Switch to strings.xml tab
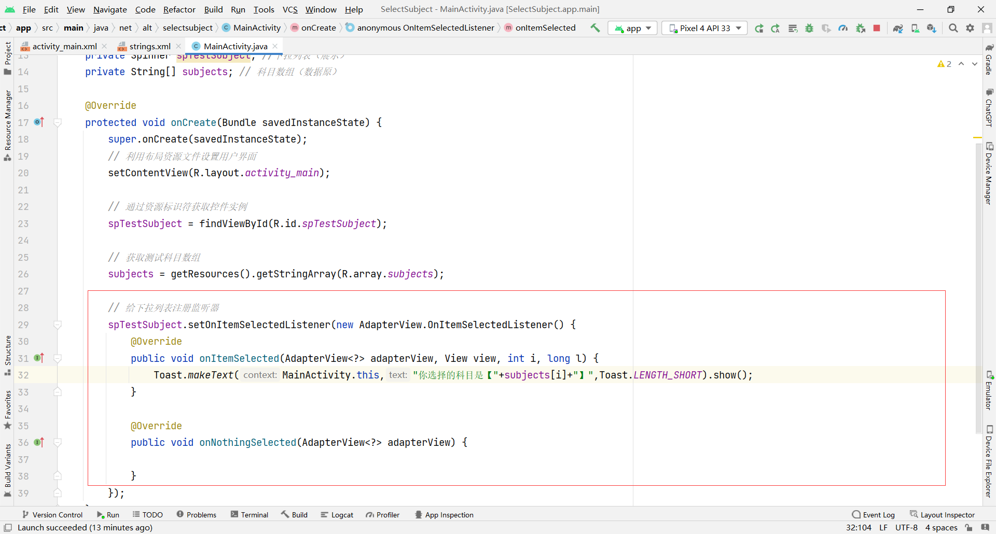This screenshot has height=534, width=996. pos(150,46)
